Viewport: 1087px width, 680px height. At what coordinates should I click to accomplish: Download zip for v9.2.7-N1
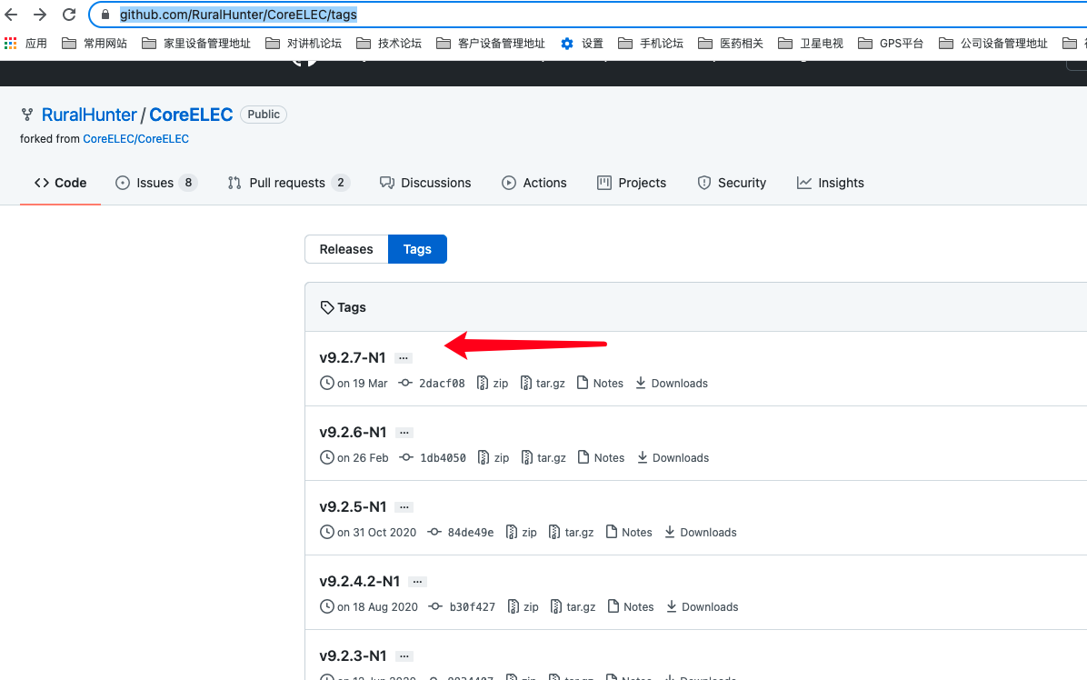(493, 384)
